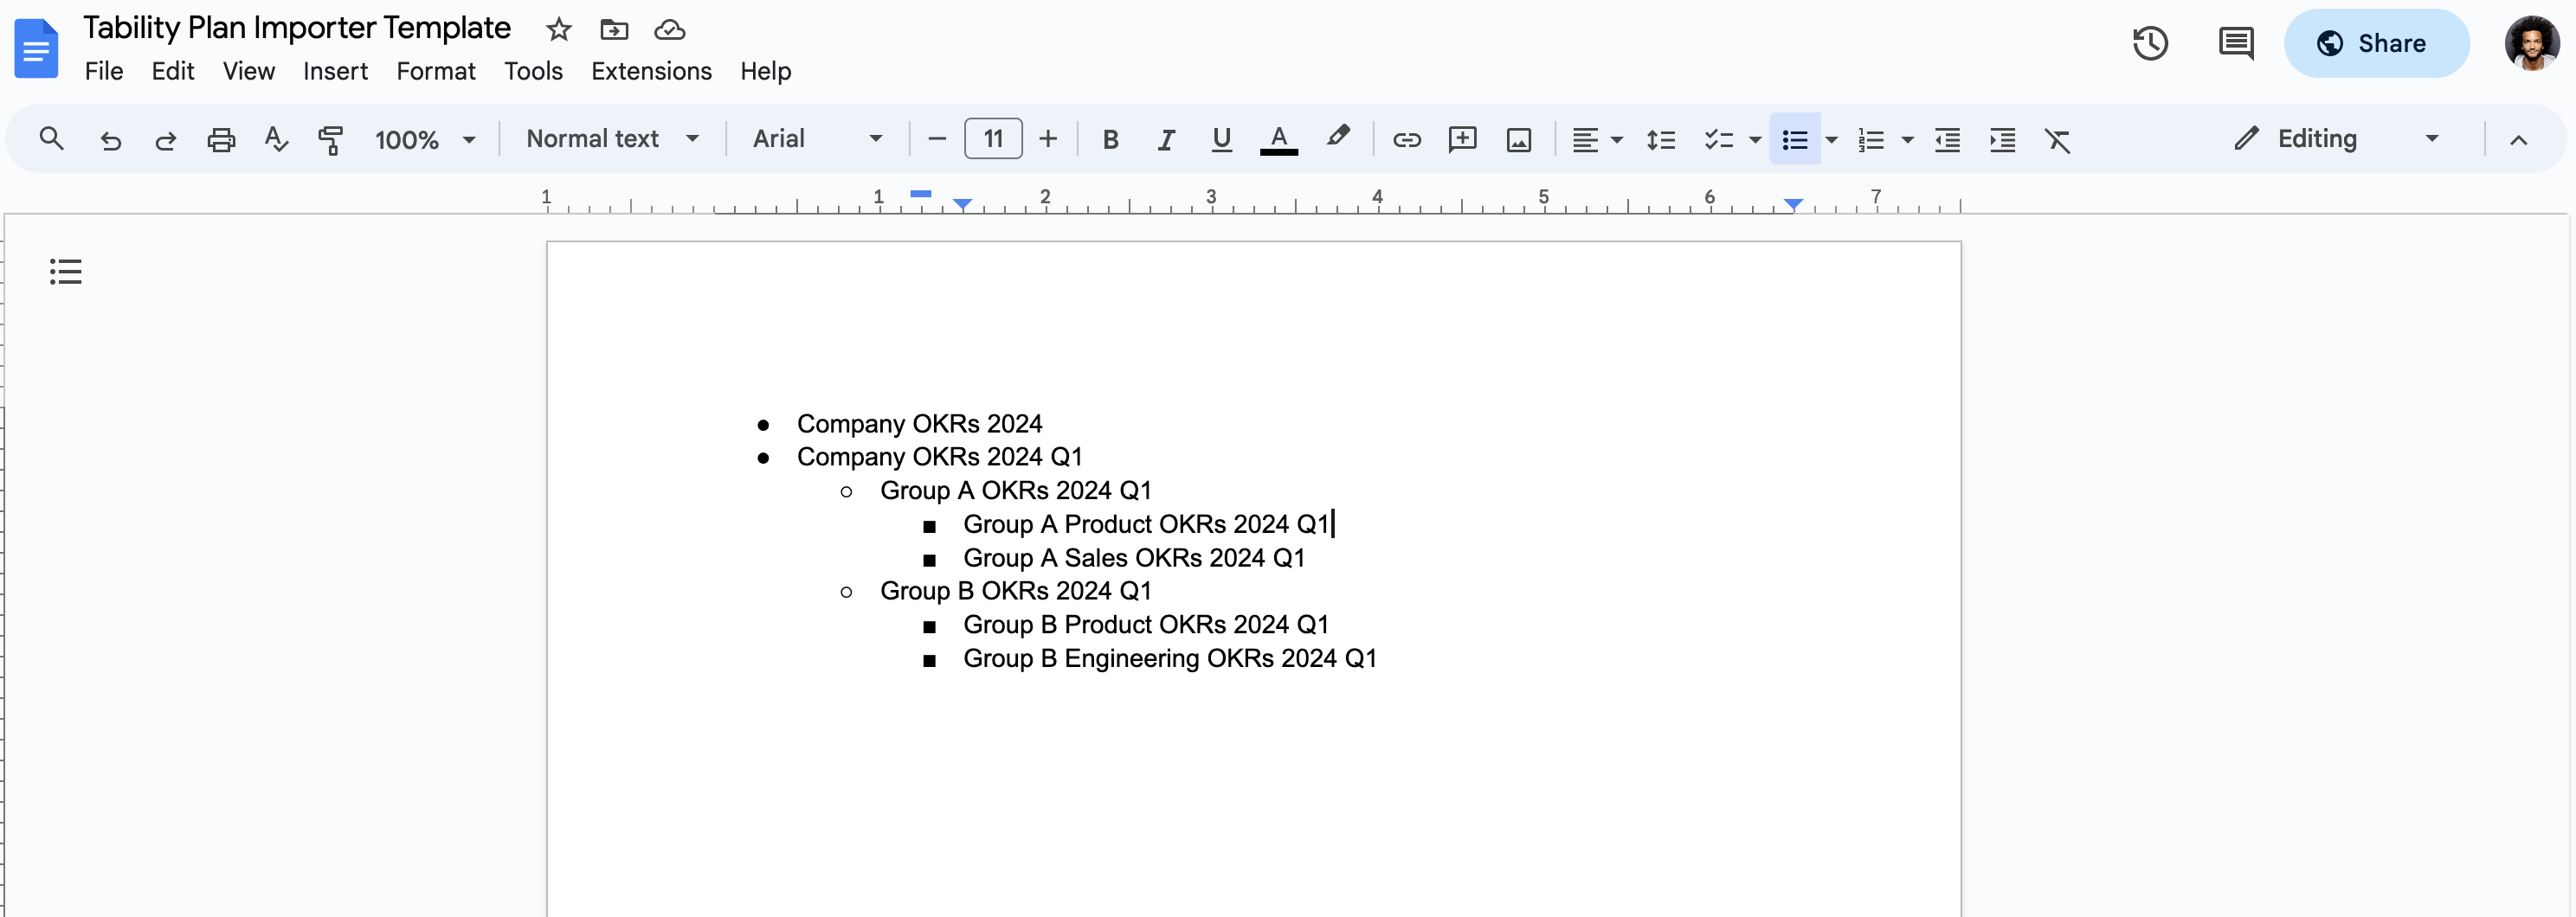Star this document as favorite

(x=559, y=30)
